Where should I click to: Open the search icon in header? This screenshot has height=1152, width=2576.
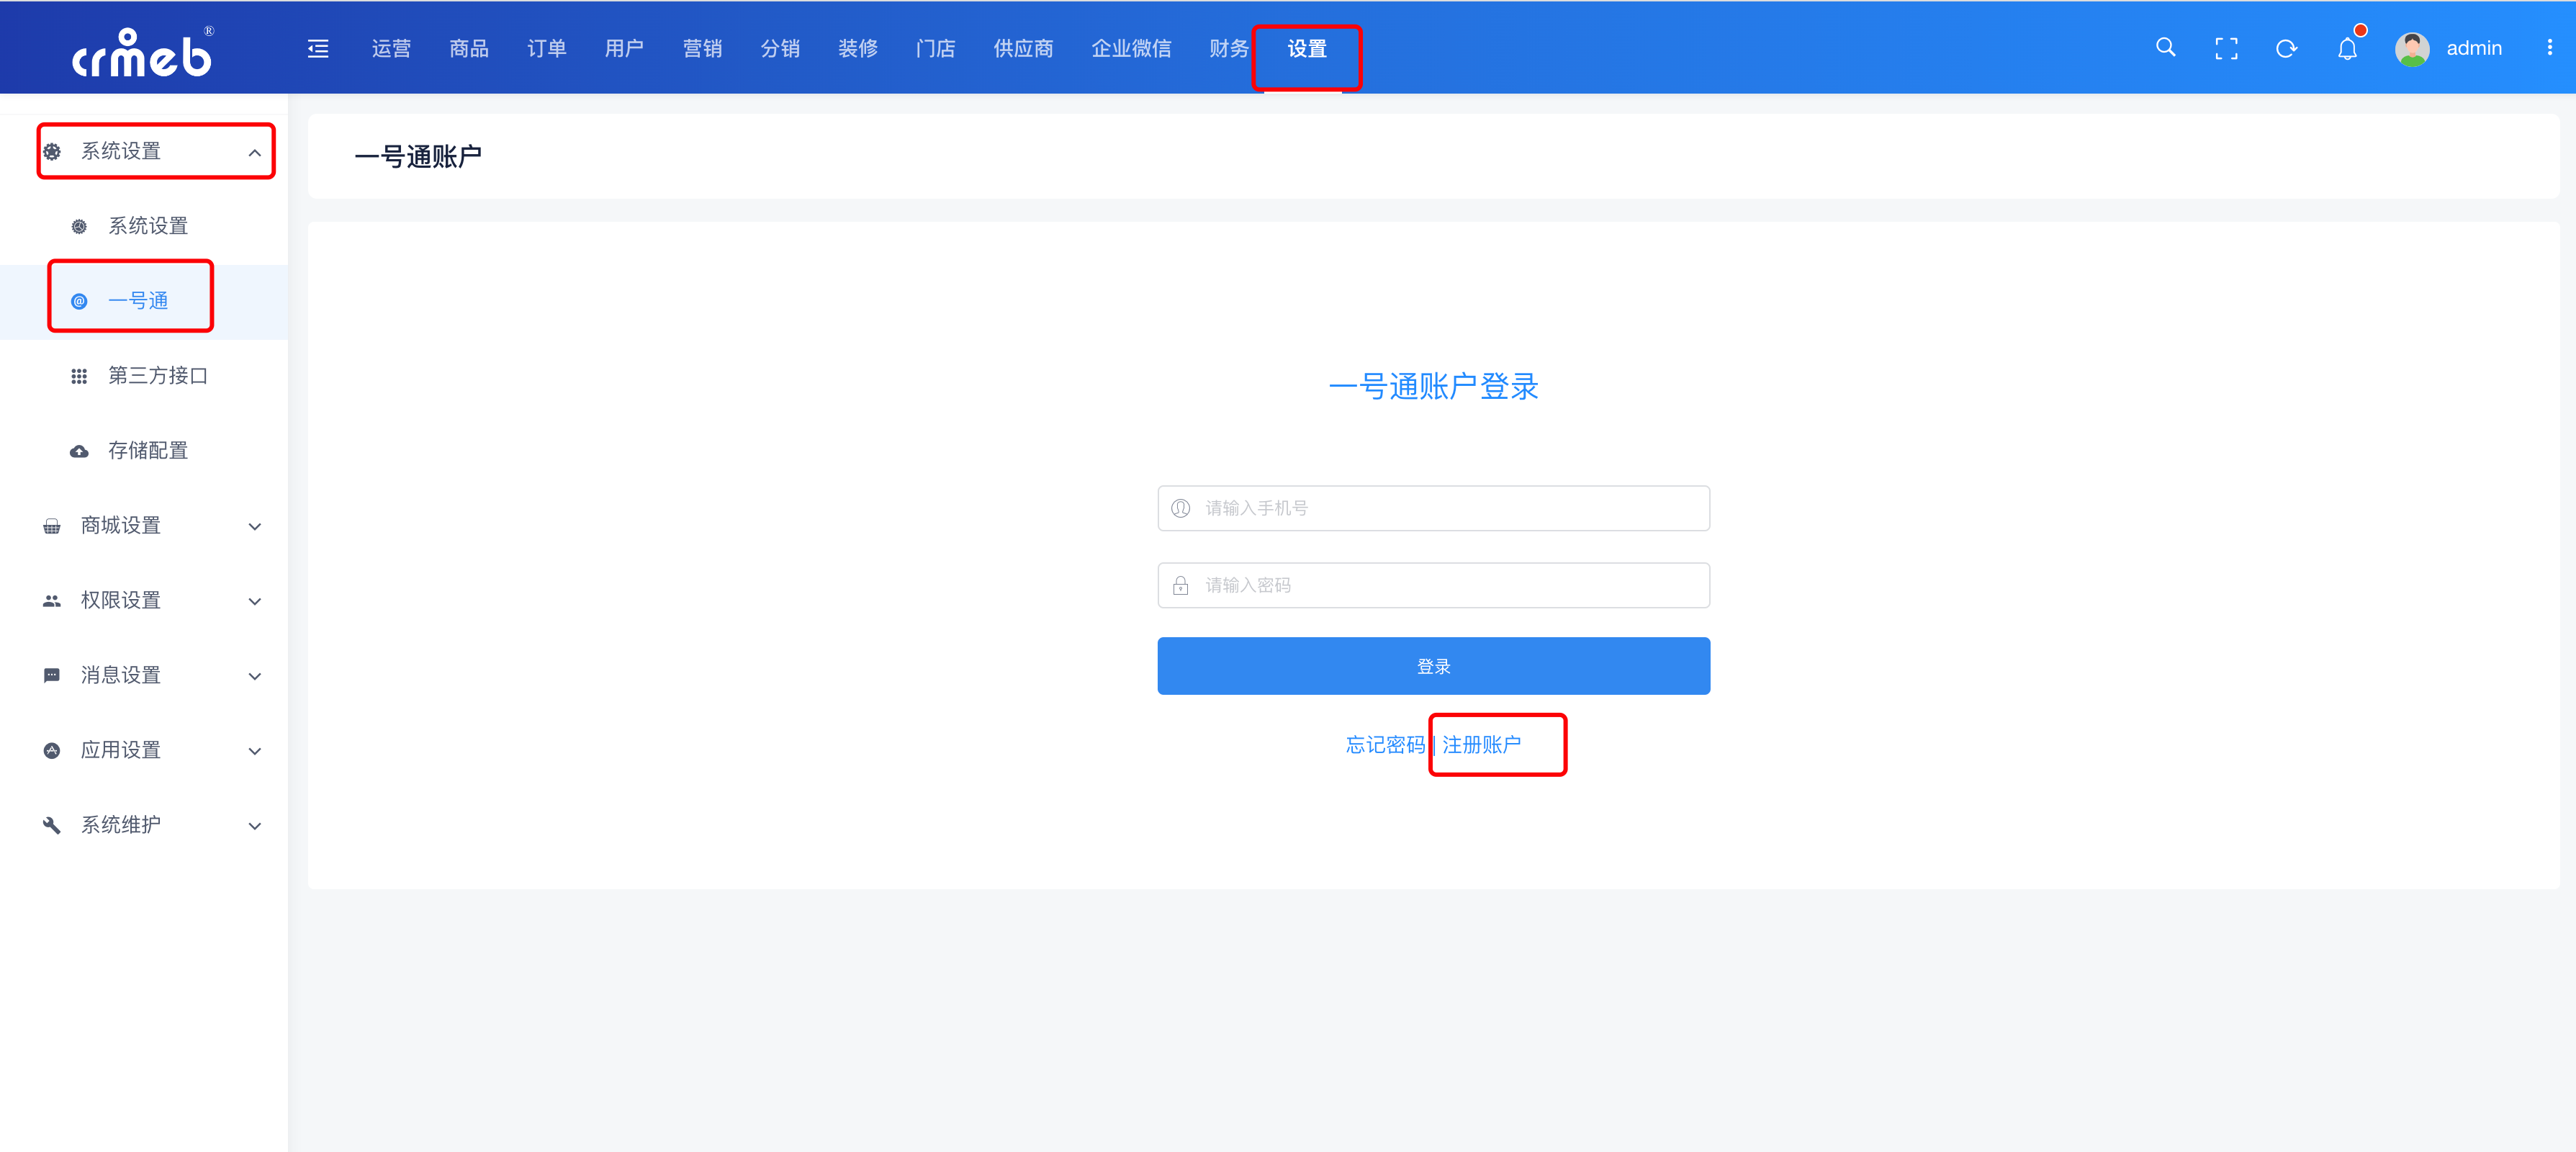pyautogui.click(x=2165, y=48)
